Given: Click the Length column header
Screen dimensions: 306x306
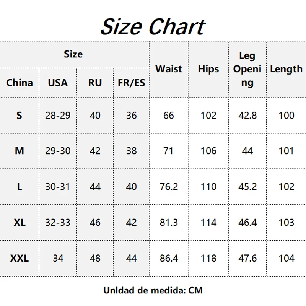Looking at the screenshot, I should click(x=286, y=69).
